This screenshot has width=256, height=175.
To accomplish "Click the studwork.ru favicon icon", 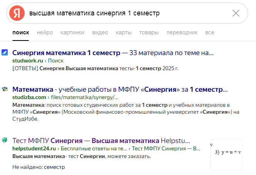I will coord(5,52).
